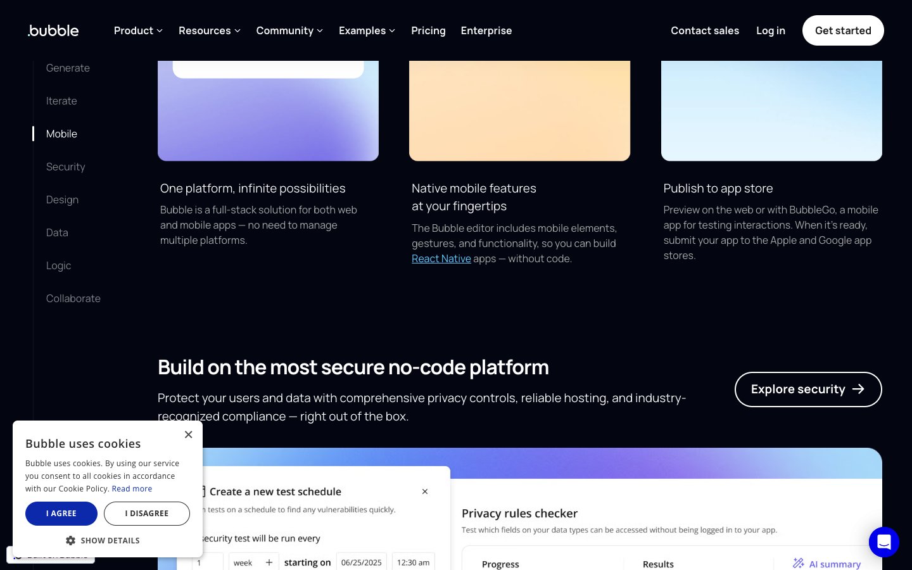
Task: Close the cookie consent popup
Action: tap(188, 434)
